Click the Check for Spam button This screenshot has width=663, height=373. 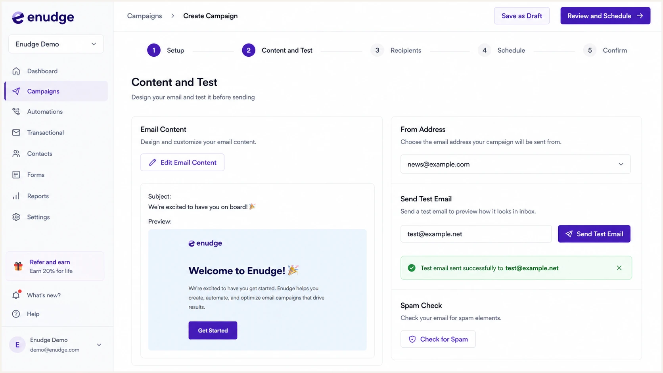pos(438,339)
